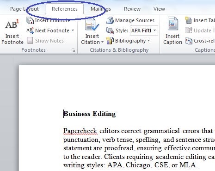Open the APA Fifth style combo box
Image resolution: width=215 pixels, height=171 pixels.
click(144, 31)
